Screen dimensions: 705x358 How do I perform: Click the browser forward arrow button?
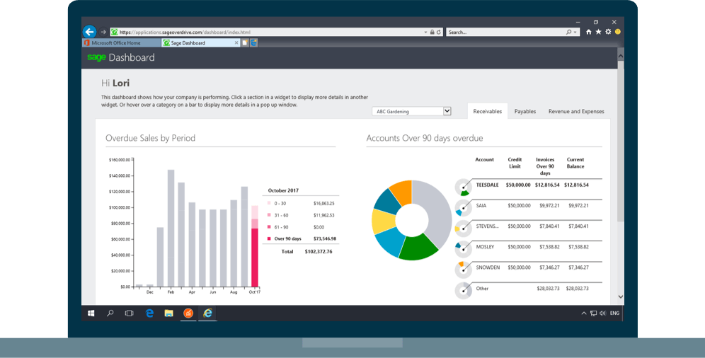(x=103, y=32)
